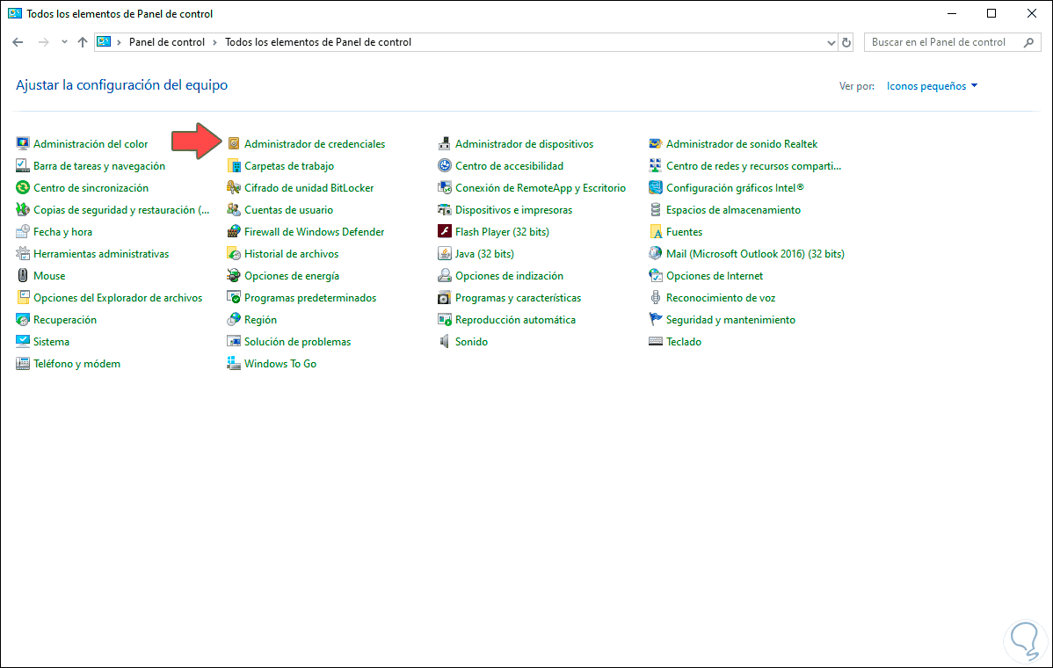Image resolution: width=1053 pixels, height=668 pixels.
Task: Open Espacios de almacenamiento link
Action: pyautogui.click(x=733, y=210)
